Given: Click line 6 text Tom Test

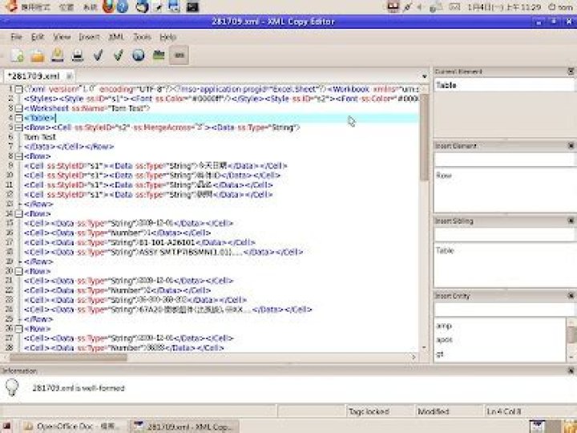Looking at the screenshot, I should (40, 137).
